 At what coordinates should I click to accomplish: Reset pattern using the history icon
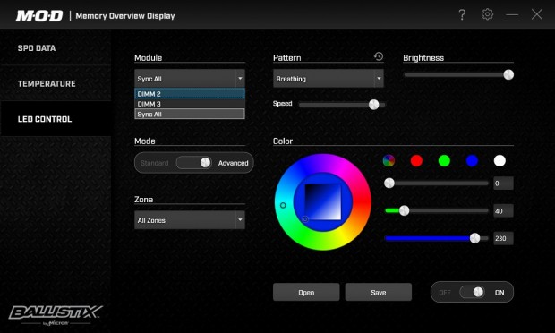(379, 56)
